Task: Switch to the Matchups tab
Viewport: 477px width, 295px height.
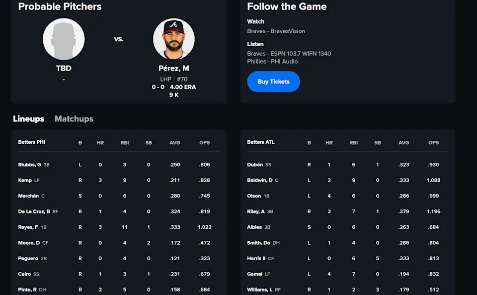Action: point(74,119)
